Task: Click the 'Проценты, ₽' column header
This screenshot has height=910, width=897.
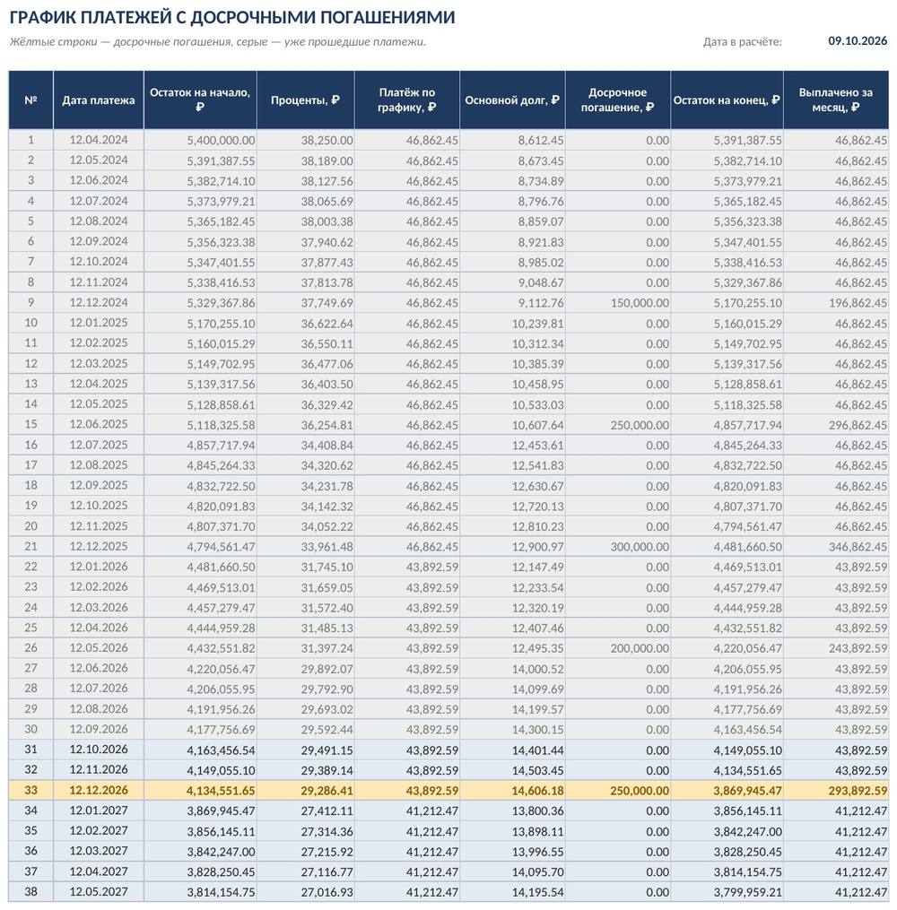Action: coord(305,100)
